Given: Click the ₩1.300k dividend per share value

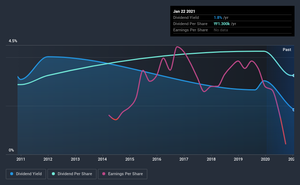Looking at the screenshot, I should click(x=222, y=24).
